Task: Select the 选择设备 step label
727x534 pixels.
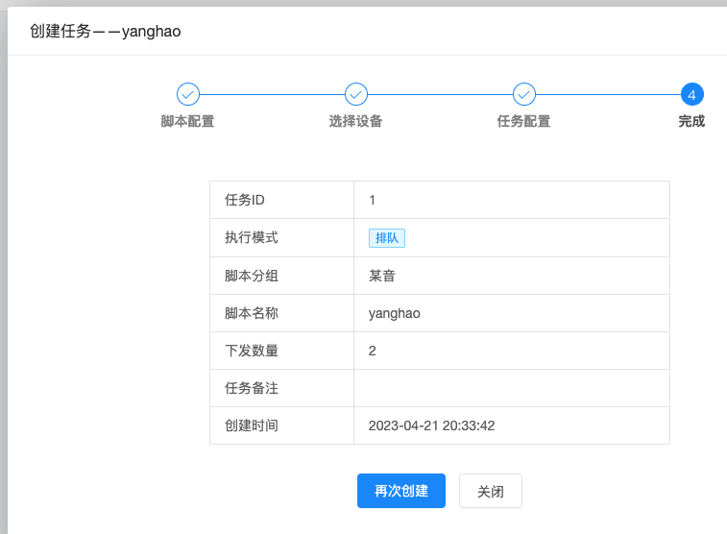Action: point(355,121)
